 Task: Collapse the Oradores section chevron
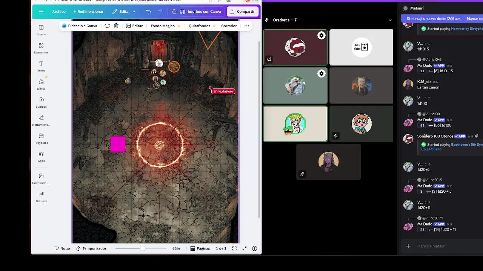390,20
